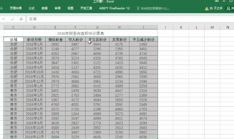Click cell with value 3882
The width and height of the screenshot is (234, 139).
point(143,132)
